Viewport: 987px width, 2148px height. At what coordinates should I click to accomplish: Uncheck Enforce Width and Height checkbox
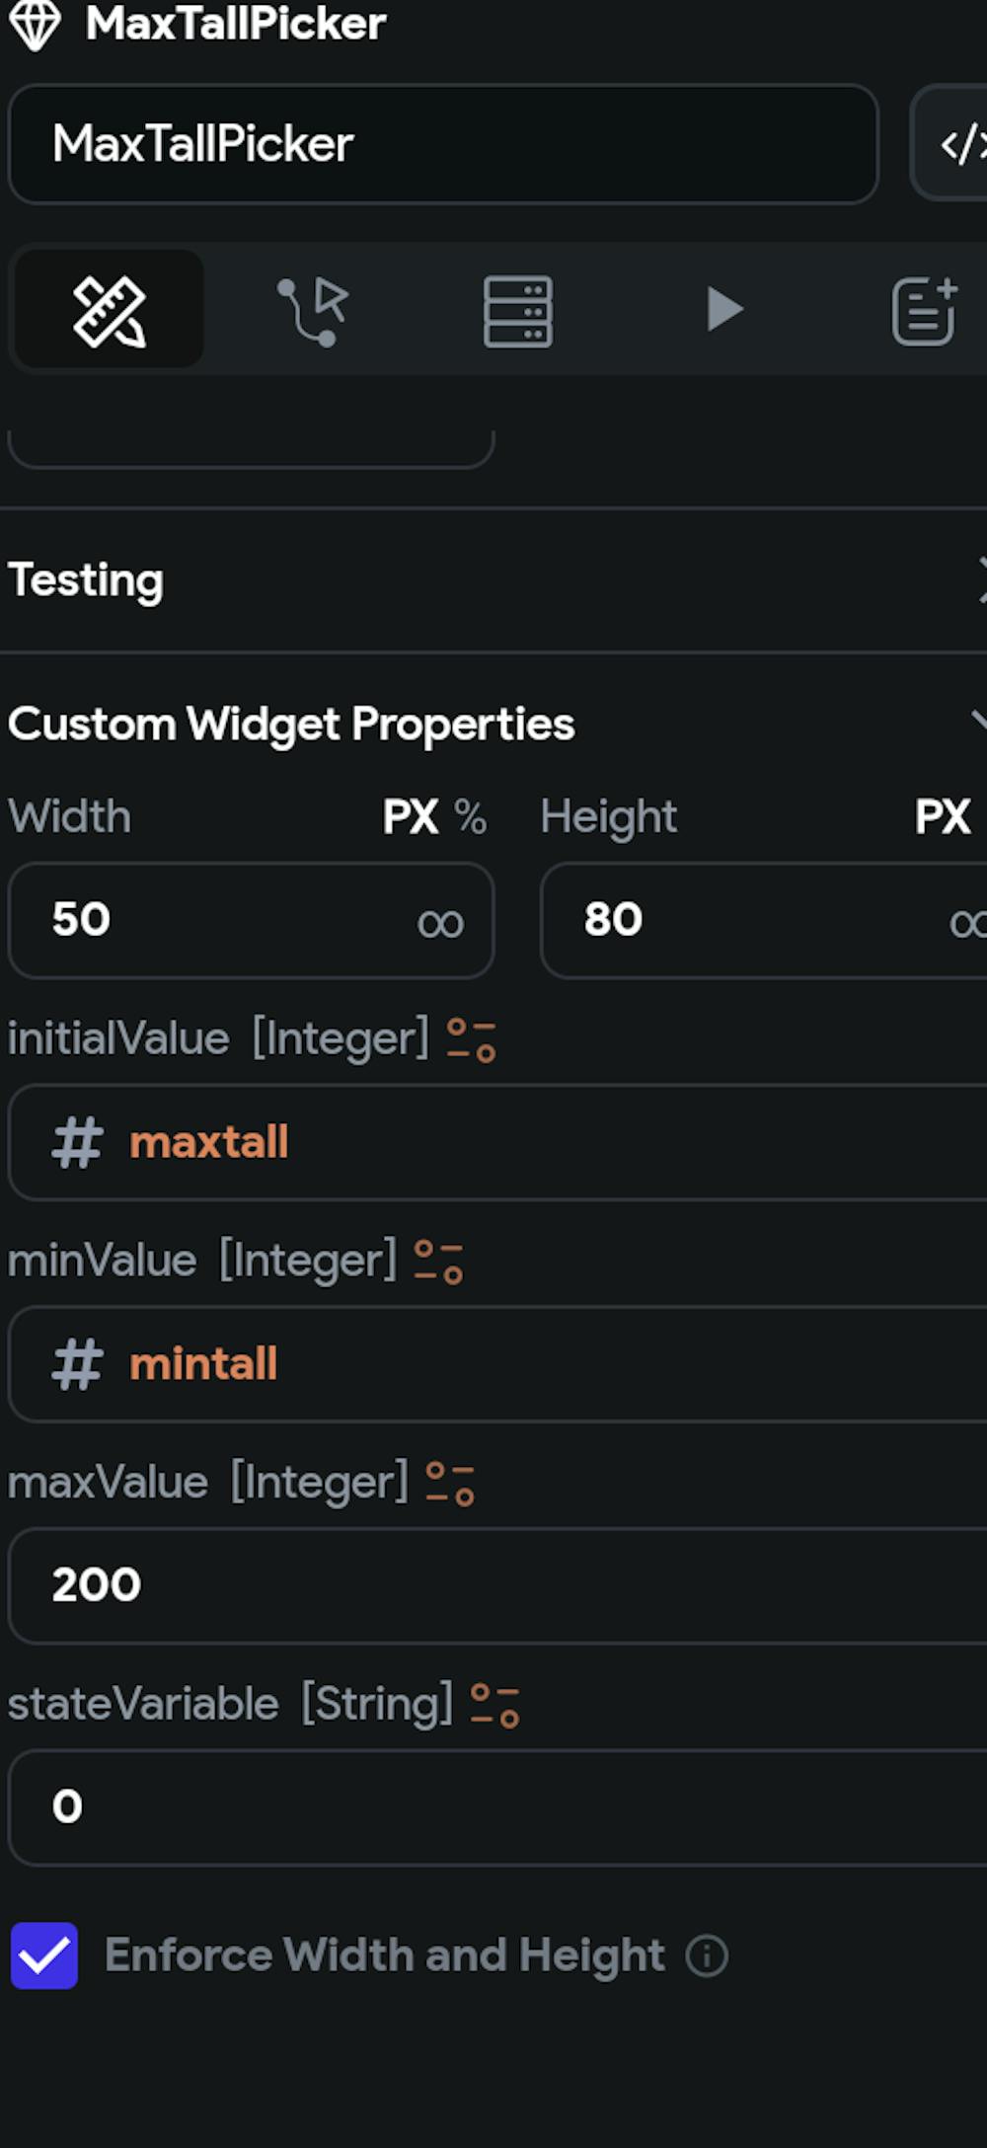click(x=44, y=1956)
